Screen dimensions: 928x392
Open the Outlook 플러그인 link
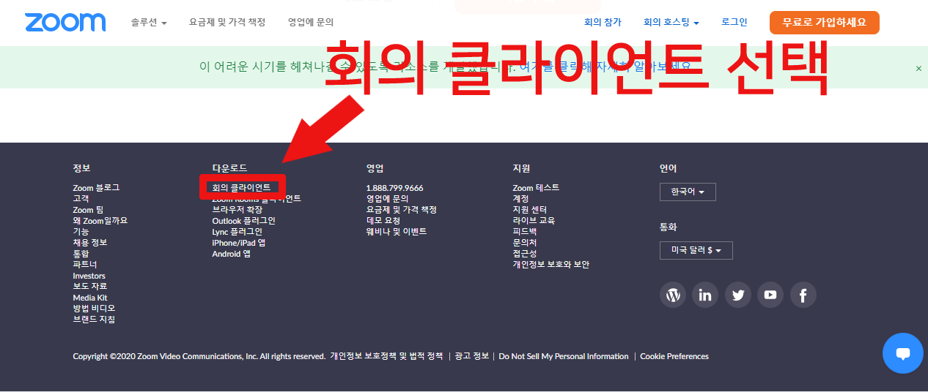tap(244, 220)
